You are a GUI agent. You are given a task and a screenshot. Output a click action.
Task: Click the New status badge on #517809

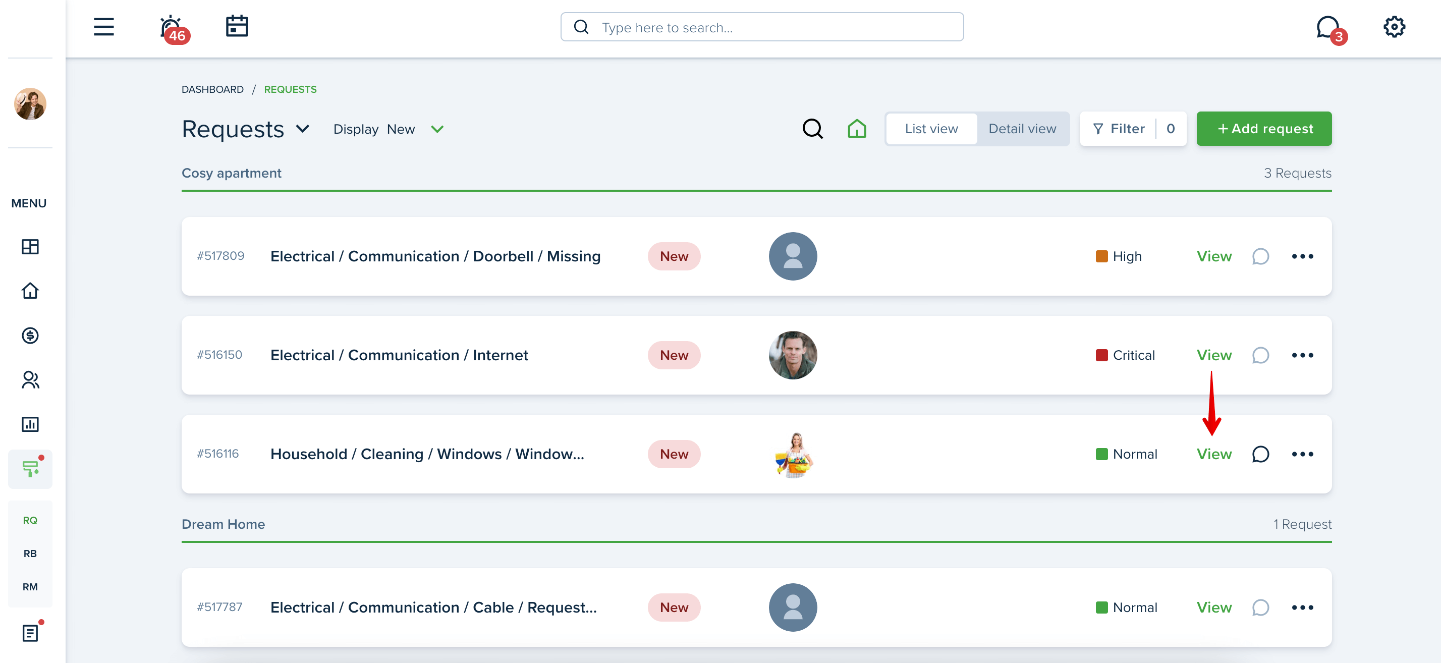point(674,256)
